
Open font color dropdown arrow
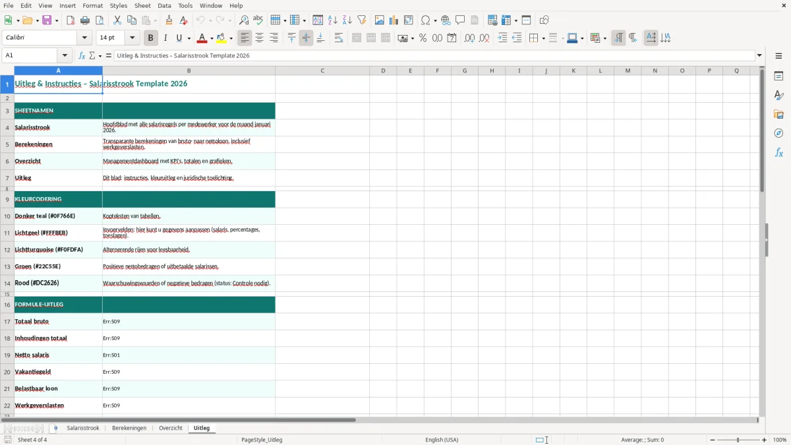point(211,38)
